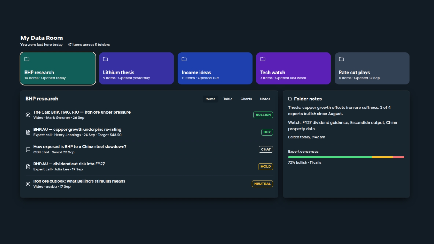The height and width of the screenshot is (244, 434).
Task: Click the 'Watch: FY27 dividend guidance' note text
Action: coord(343,126)
